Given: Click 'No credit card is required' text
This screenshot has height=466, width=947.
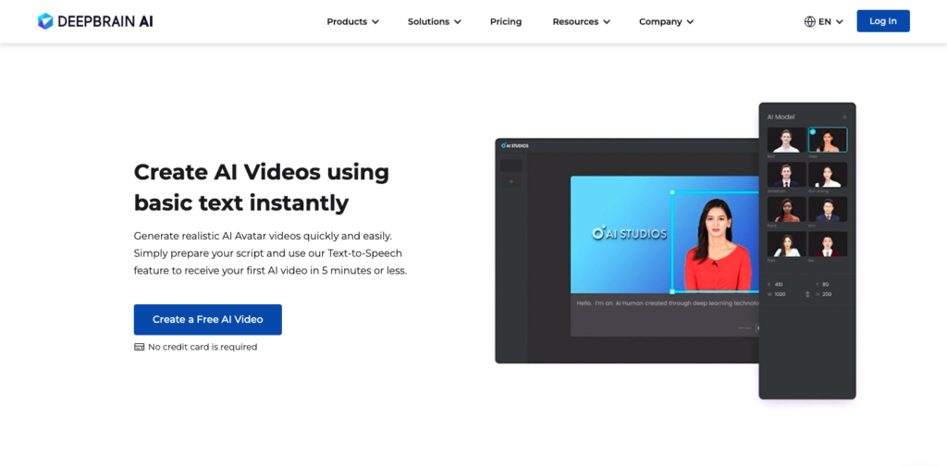Looking at the screenshot, I should tap(203, 347).
